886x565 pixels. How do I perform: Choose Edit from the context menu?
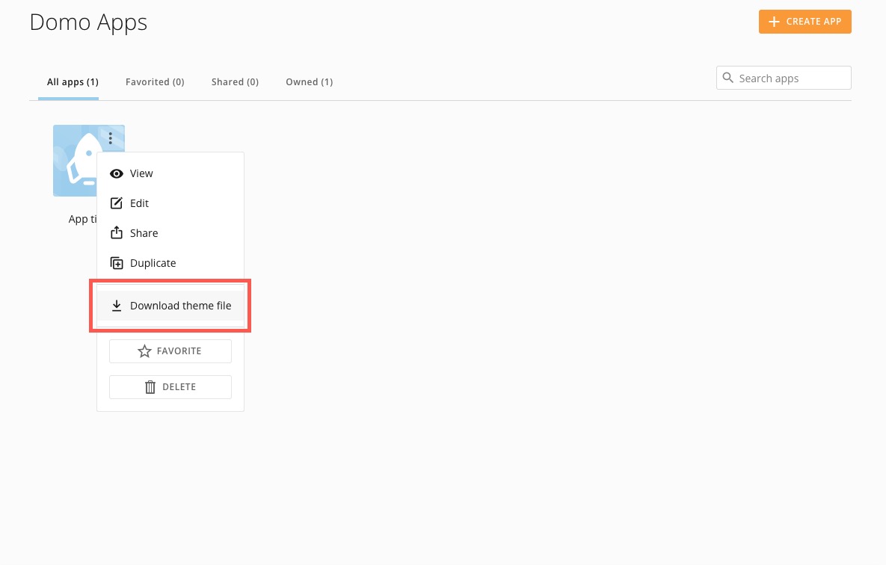(170, 203)
